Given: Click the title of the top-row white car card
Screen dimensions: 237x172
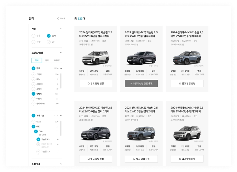Looking at the screenshot, I should pyautogui.click(x=95, y=34).
